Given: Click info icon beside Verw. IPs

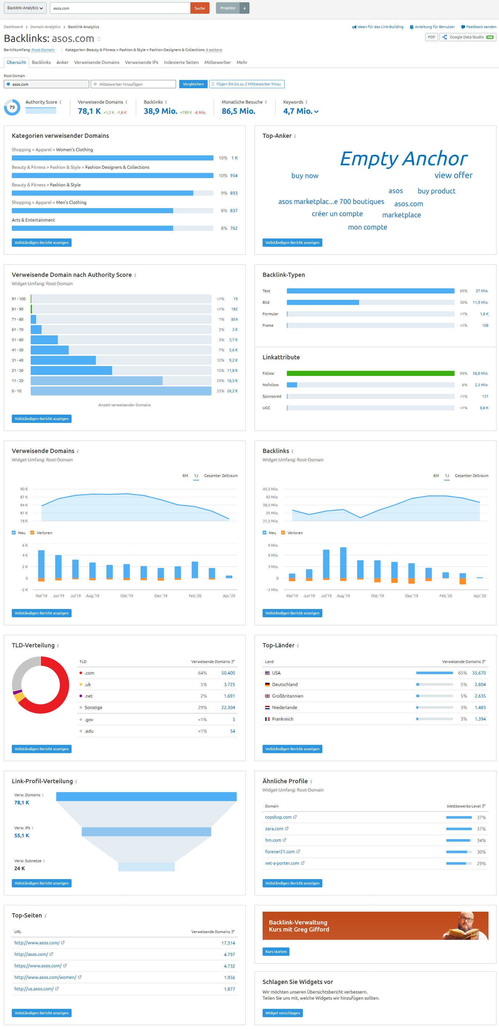Looking at the screenshot, I should click(33, 828).
